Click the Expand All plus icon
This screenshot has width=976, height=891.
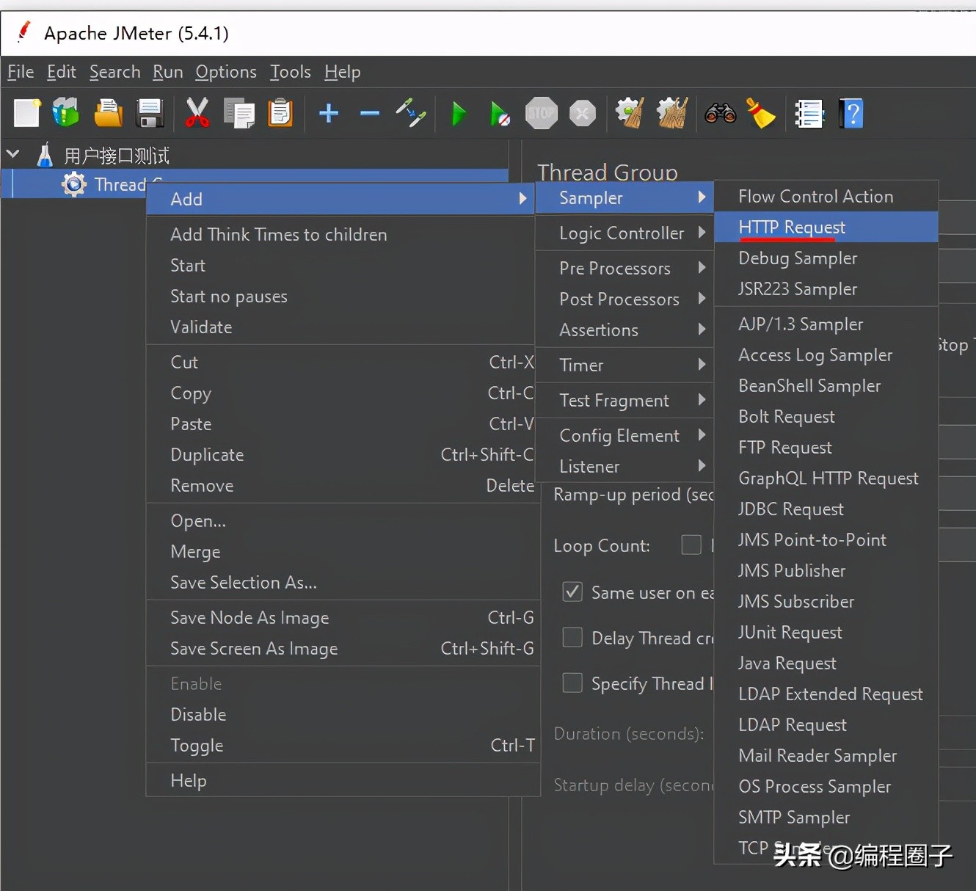(329, 113)
